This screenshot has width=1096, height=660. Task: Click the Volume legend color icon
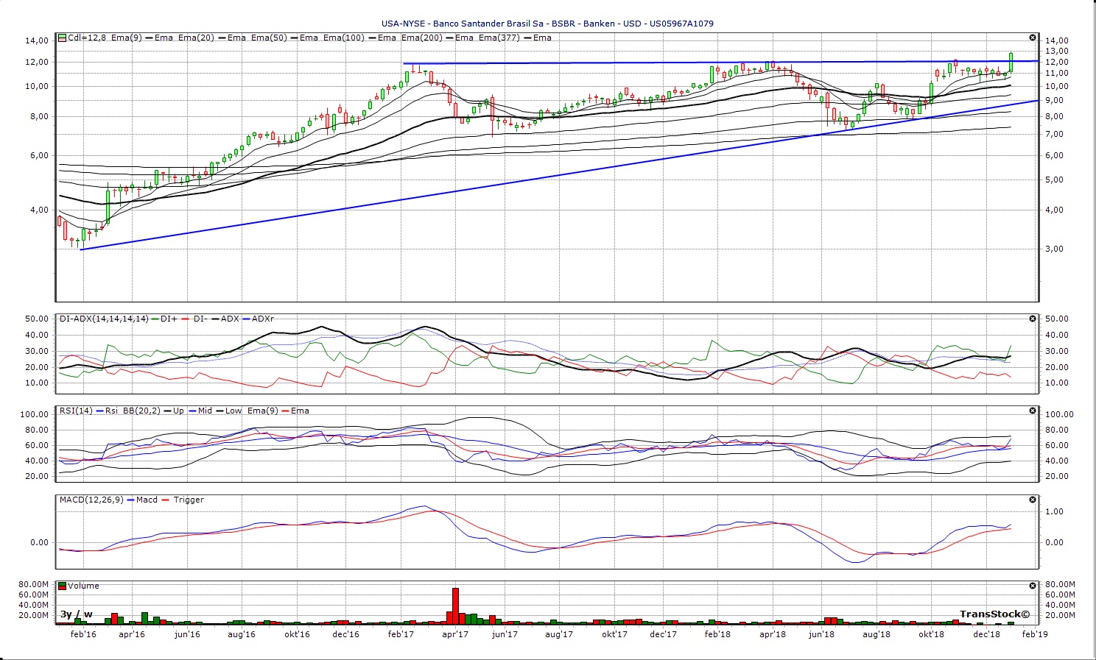[x=63, y=586]
